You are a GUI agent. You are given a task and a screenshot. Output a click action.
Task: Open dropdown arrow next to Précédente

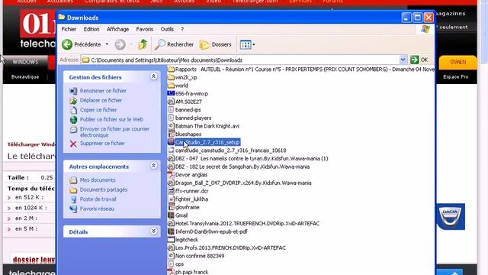[x=107, y=44]
